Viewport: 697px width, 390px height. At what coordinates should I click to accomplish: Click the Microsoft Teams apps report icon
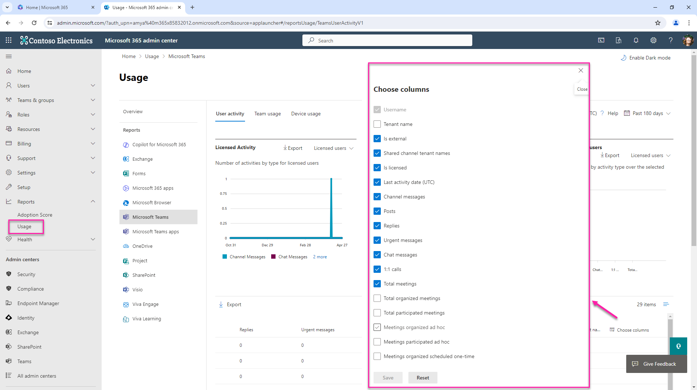coord(126,232)
